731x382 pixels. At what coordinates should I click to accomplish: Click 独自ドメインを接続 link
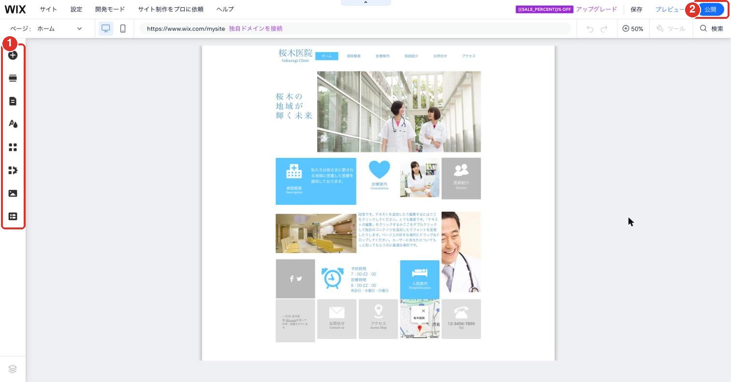256,28
